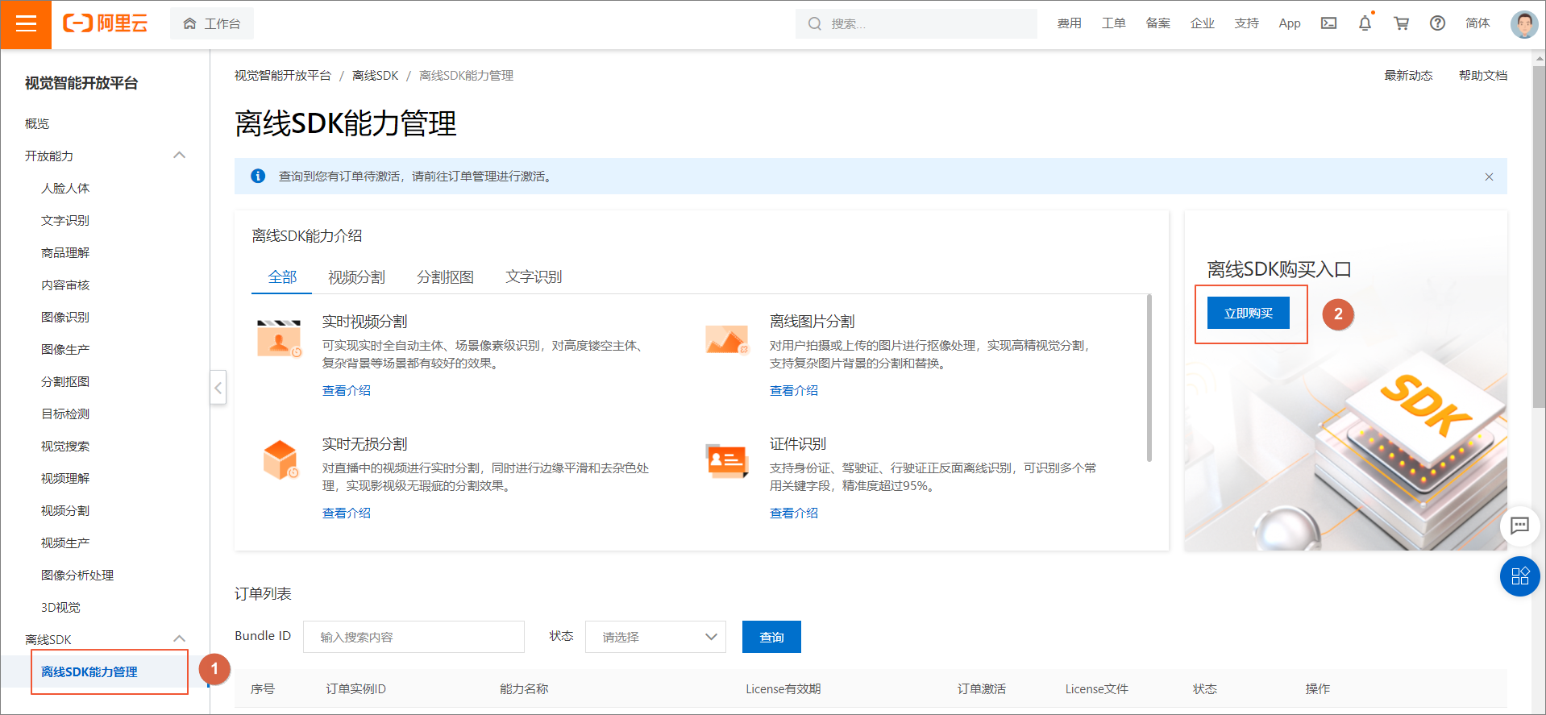
Task: Open 内容审核 in the sidebar
Action: click(x=65, y=285)
